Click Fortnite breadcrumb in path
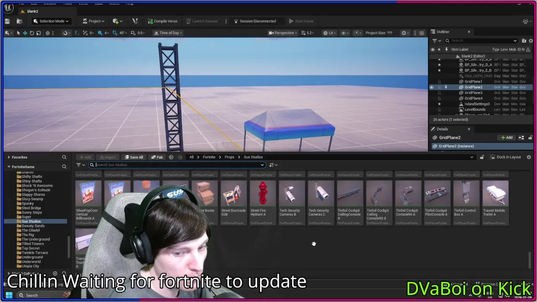The width and height of the screenshot is (537, 302). 209,157
